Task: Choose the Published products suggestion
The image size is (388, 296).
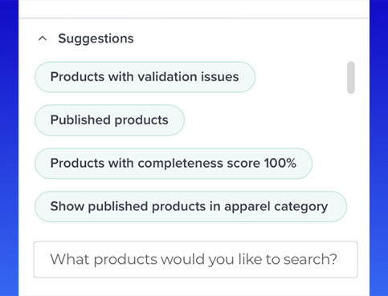Action: 109,120
